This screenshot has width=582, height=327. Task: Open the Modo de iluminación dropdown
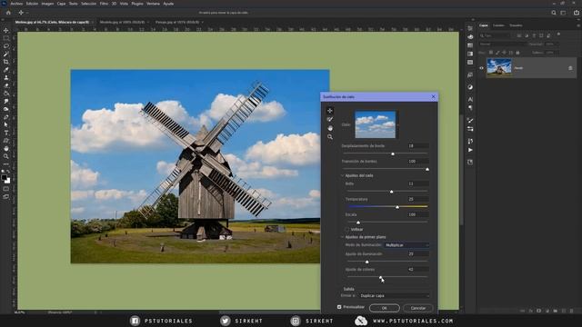click(406, 245)
